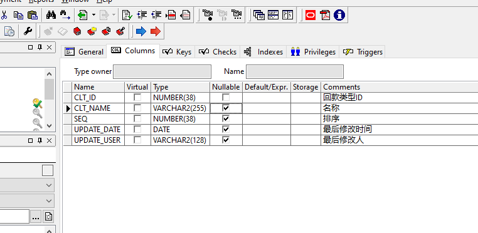Pin the upper left docked panel
This screenshot has width=478, height=233.
pyautogui.click(x=40, y=47)
